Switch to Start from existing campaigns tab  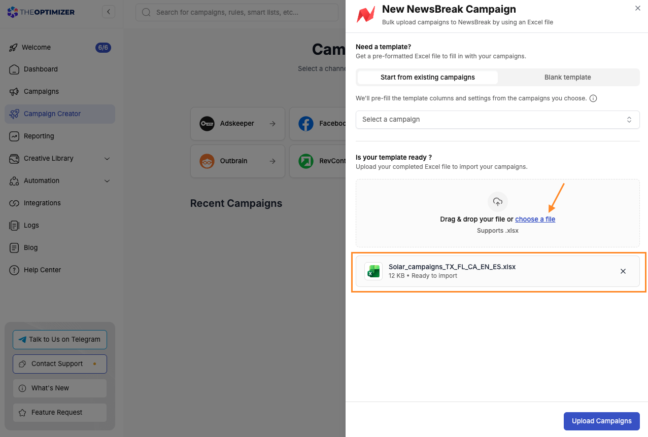point(428,78)
